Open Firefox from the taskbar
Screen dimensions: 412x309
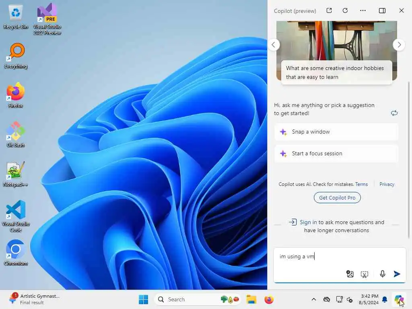click(269, 299)
